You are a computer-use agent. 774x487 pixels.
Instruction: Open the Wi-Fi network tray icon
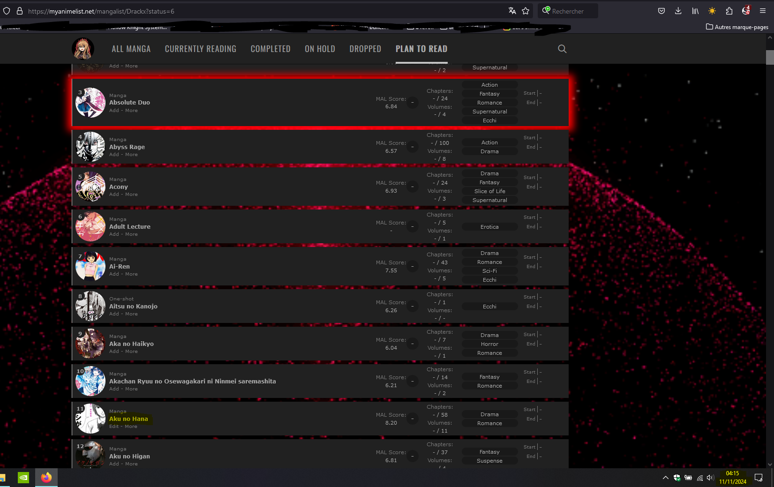[x=700, y=478]
